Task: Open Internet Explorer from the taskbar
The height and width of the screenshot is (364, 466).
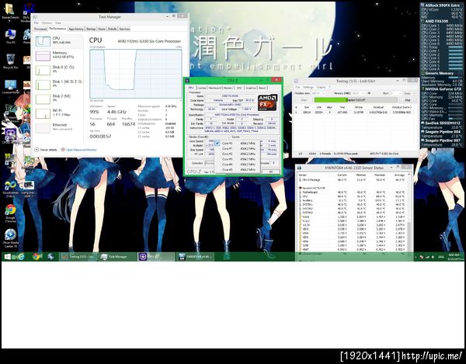Action: click(x=21, y=257)
